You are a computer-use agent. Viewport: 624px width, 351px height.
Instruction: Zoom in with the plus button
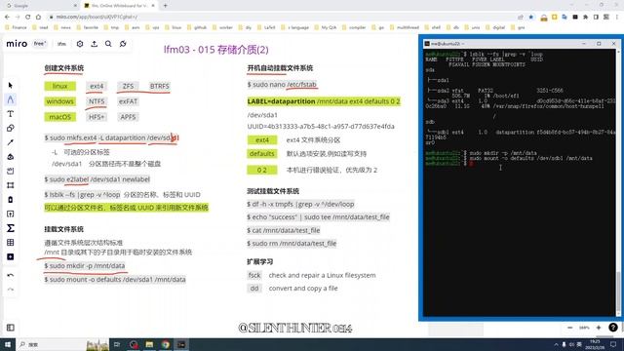(599, 328)
